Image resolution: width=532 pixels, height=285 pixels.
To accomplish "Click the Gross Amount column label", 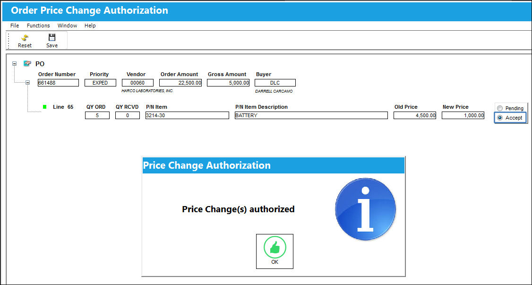I will [x=227, y=74].
